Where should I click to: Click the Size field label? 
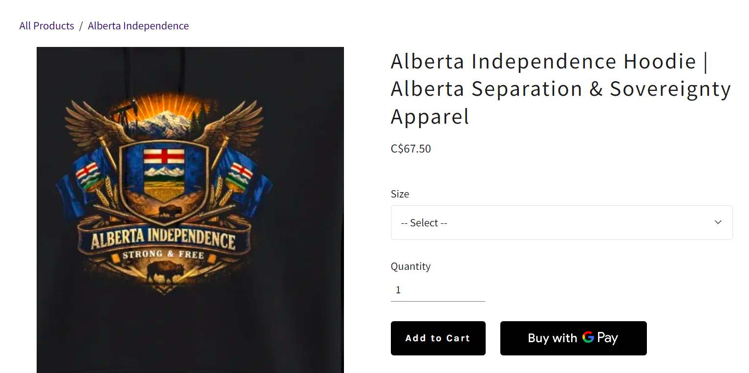tap(400, 194)
